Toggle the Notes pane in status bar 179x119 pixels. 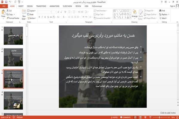pyautogui.click(x=114, y=118)
